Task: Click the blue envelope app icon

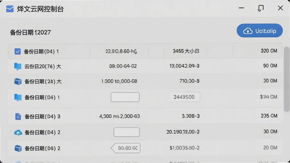Action: (10, 9)
